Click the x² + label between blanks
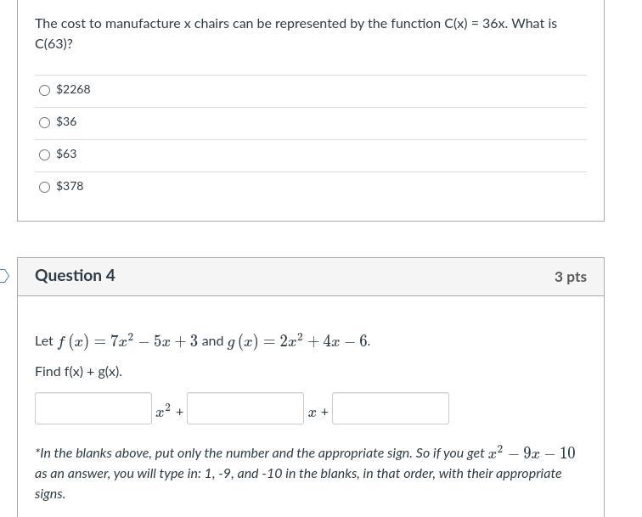Viewport: 642px width, 517px height. click(x=169, y=412)
